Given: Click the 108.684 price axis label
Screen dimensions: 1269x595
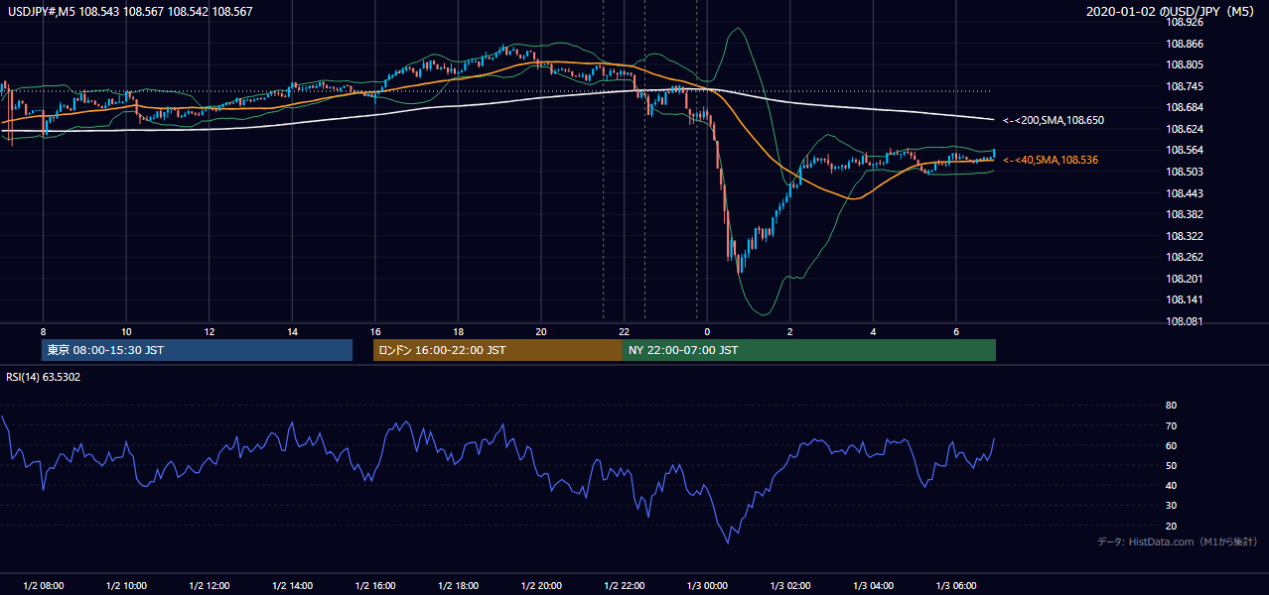Looking at the screenshot, I should point(1185,107).
